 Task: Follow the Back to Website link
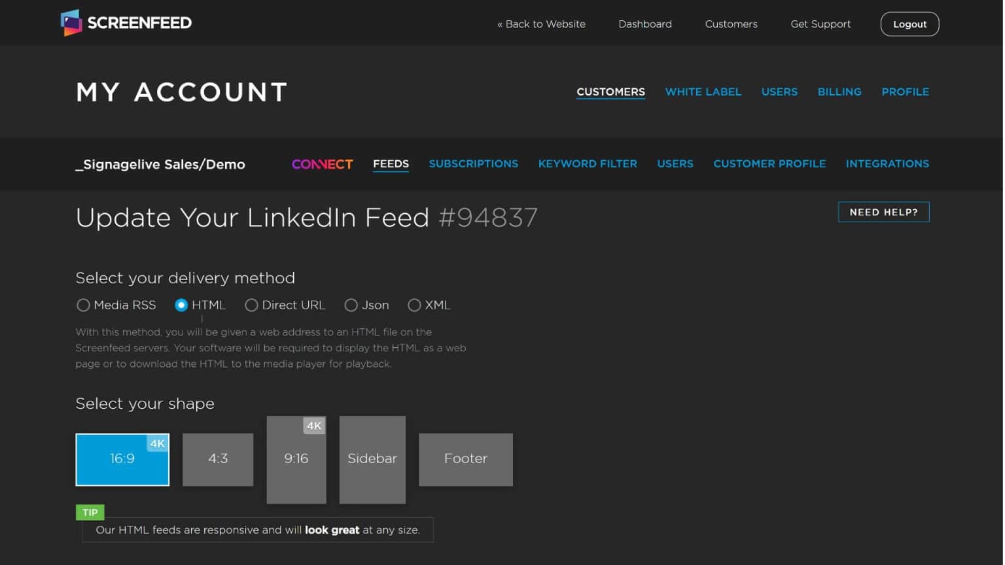[x=541, y=24]
